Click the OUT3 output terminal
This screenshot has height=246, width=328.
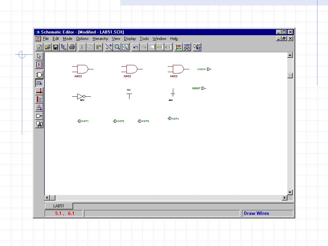(x=143, y=121)
